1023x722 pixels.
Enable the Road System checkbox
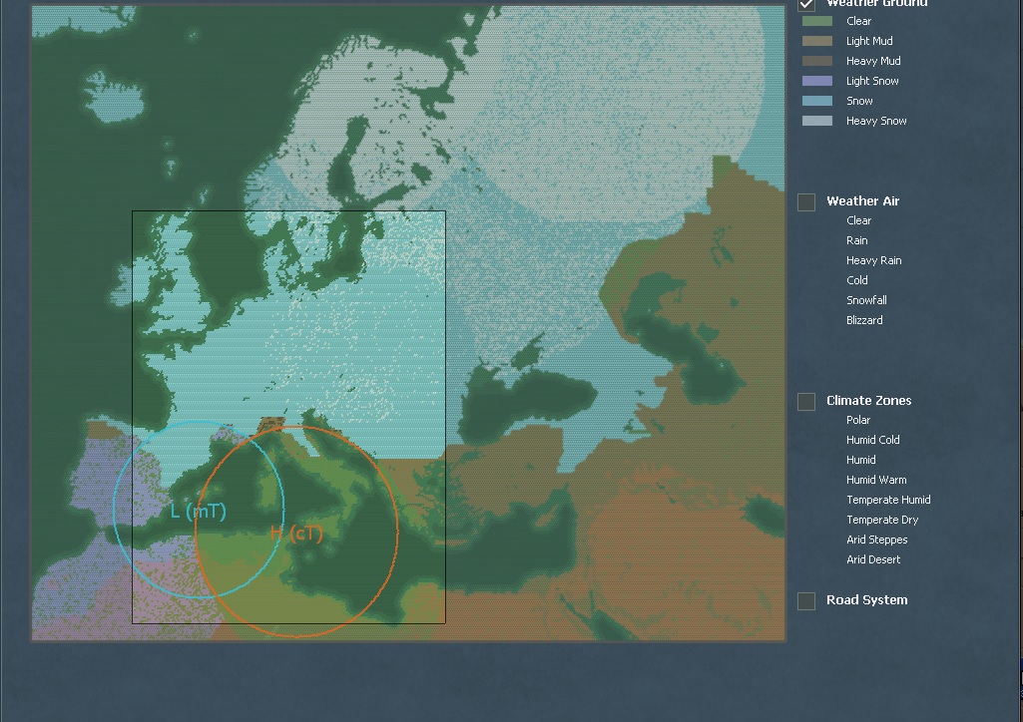tap(806, 601)
